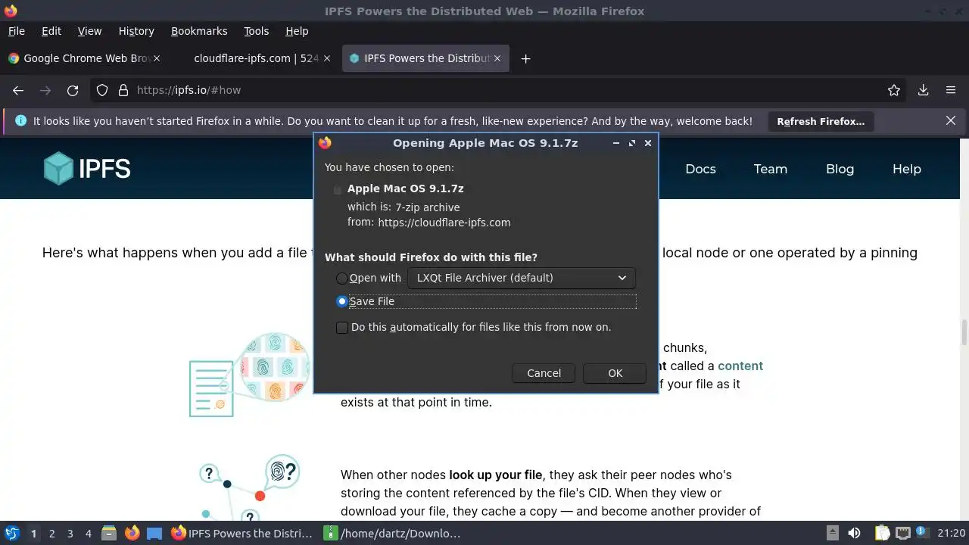Click OK in the download dialog
This screenshot has width=969, height=545.
[x=615, y=373]
